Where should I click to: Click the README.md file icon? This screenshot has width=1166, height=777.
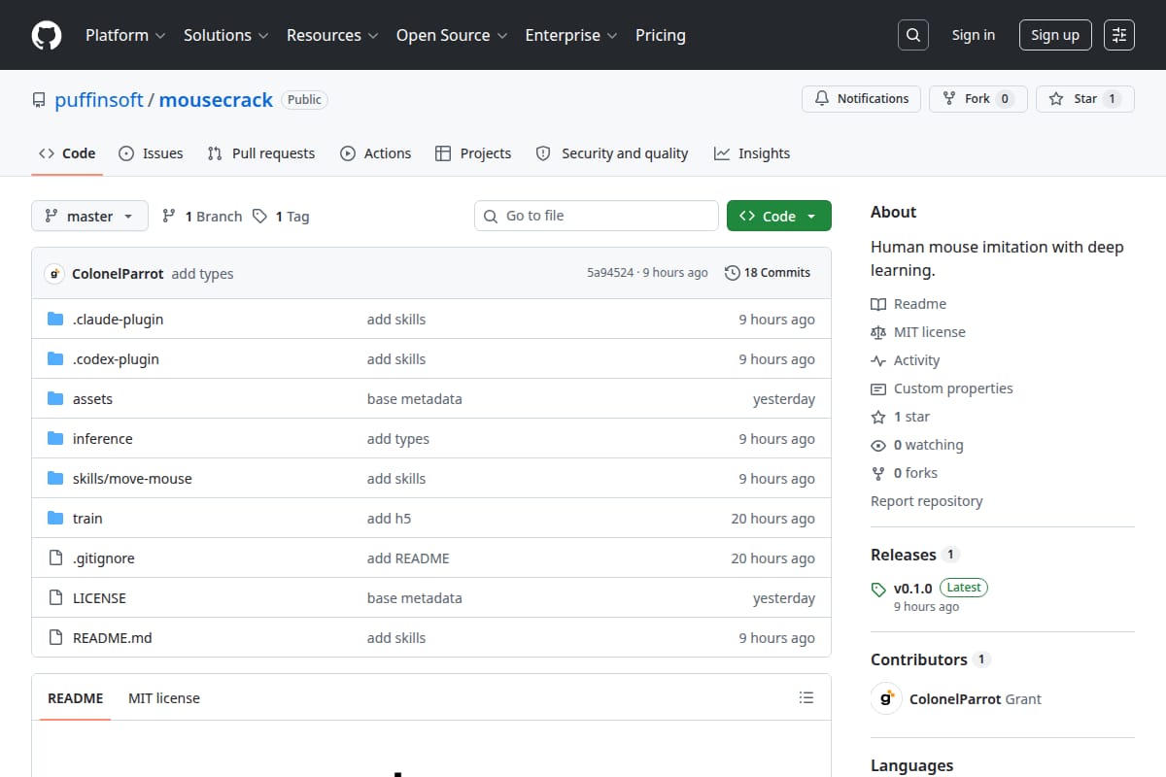click(x=55, y=638)
